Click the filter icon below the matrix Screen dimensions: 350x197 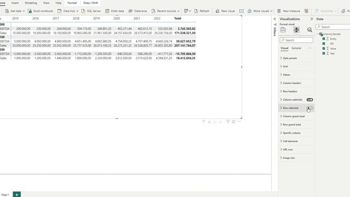click(x=227, y=121)
